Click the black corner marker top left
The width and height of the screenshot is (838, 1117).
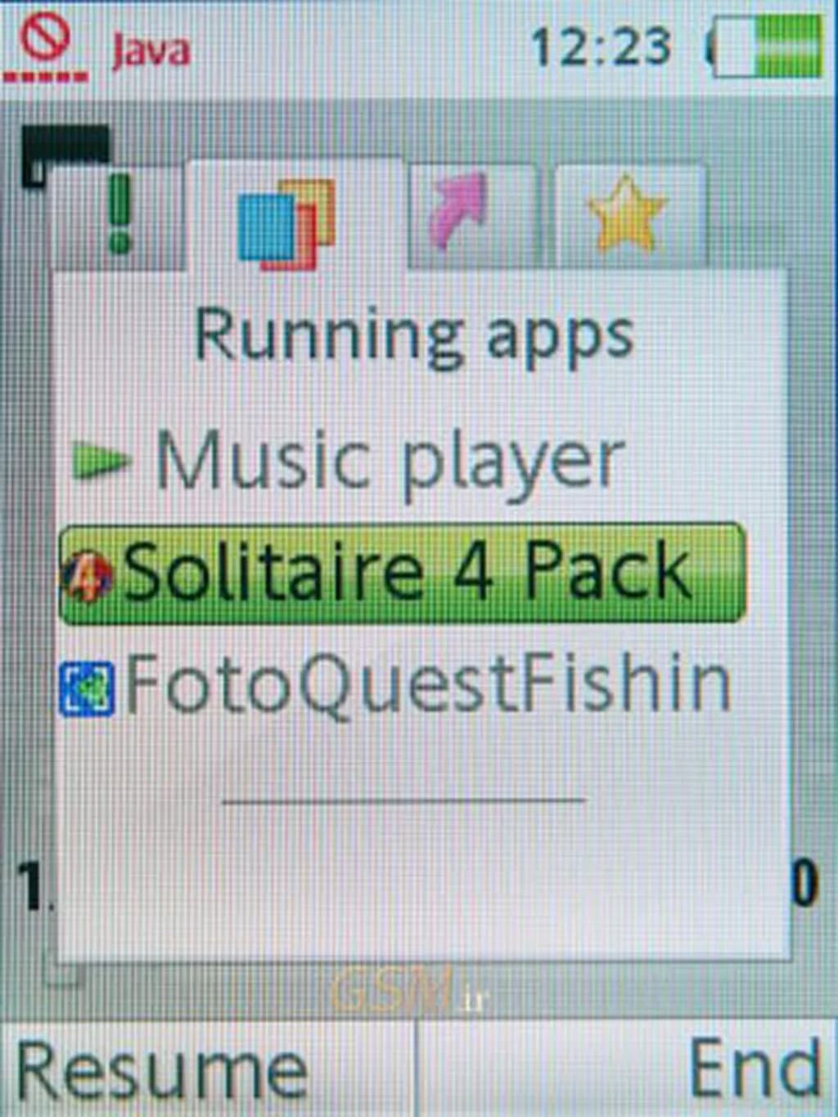[x=64, y=152]
